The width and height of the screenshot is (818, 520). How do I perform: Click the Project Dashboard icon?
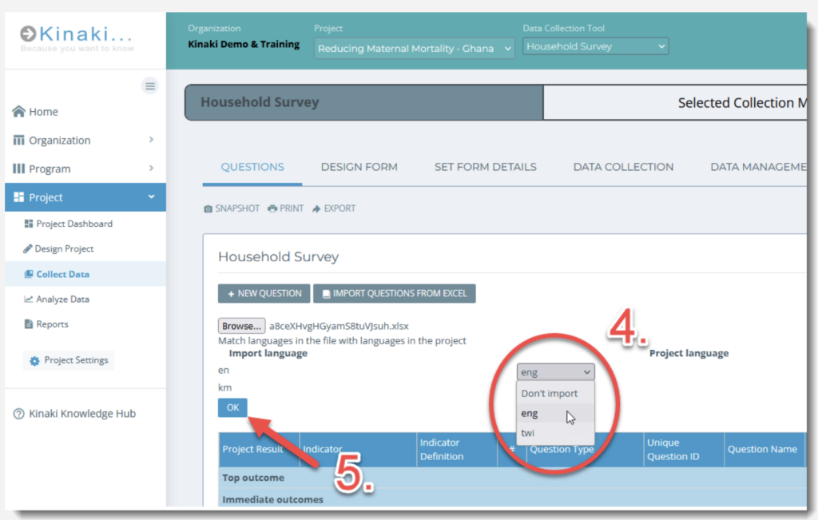(29, 224)
